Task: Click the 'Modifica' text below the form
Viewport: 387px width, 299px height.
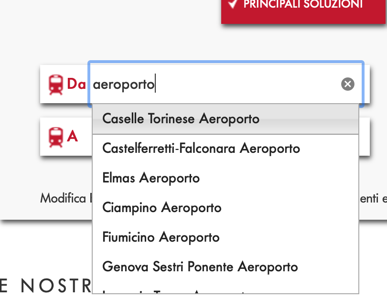Action: pyautogui.click(x=63, y=198)
